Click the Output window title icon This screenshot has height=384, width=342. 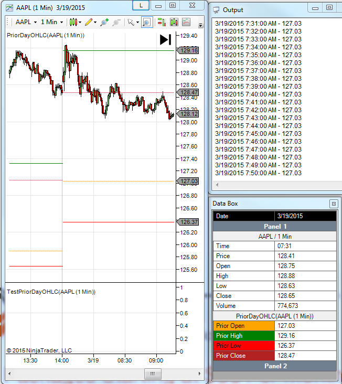(216, 10)
